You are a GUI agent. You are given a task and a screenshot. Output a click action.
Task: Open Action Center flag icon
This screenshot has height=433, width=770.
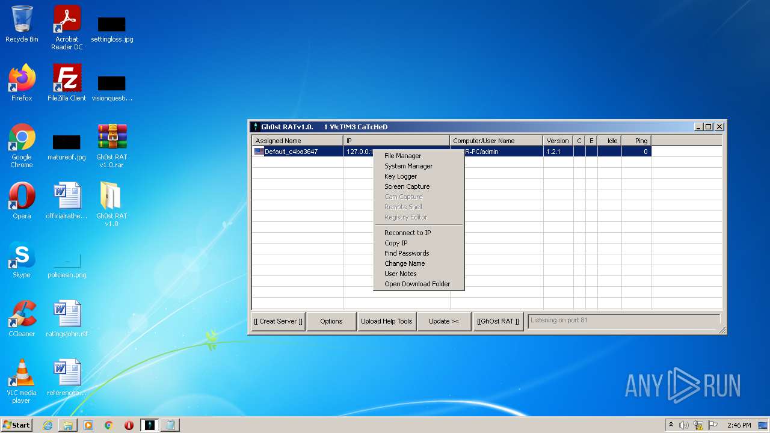(712, 425)
